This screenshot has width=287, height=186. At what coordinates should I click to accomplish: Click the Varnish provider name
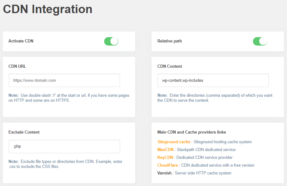click(164, 173)
